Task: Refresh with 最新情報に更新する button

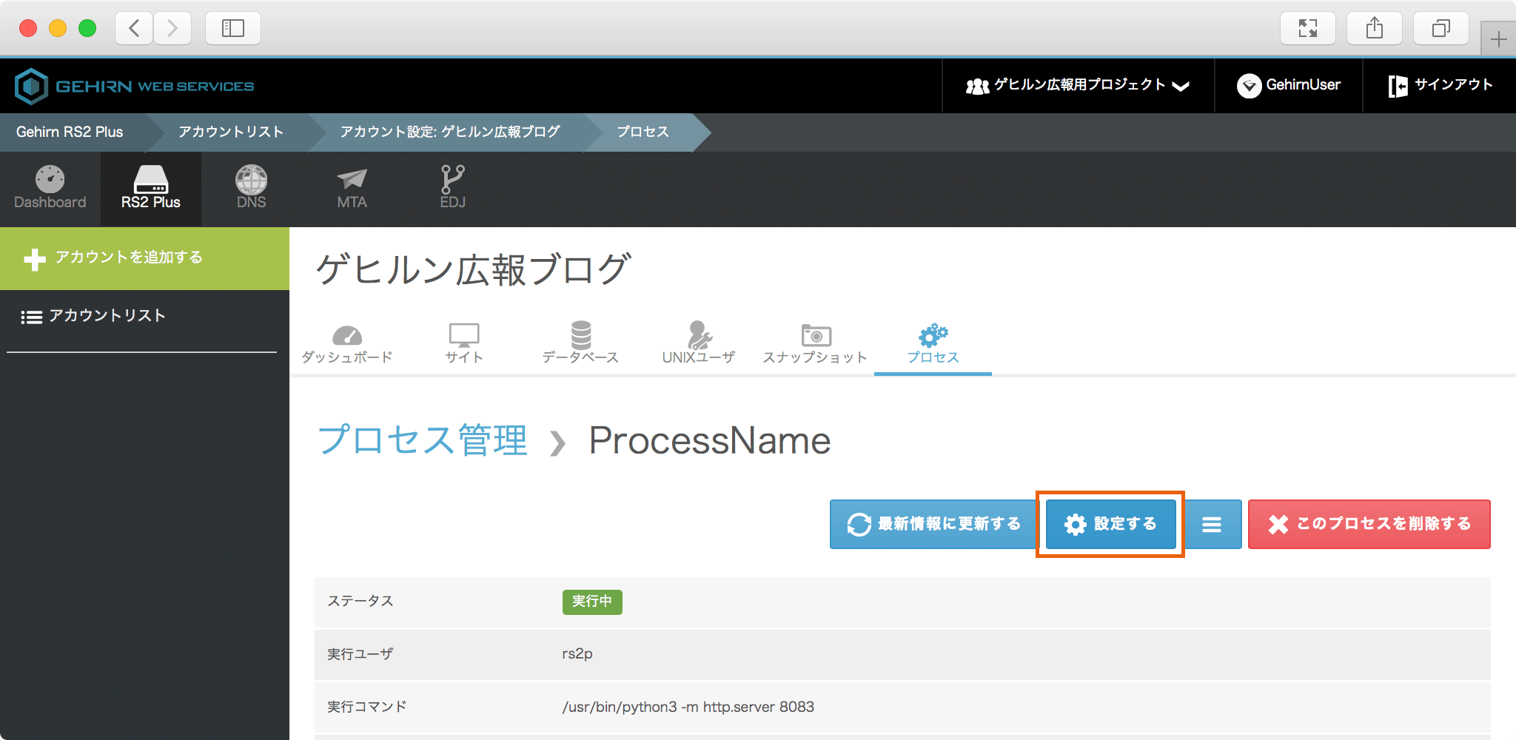Action: click(933, 525)
